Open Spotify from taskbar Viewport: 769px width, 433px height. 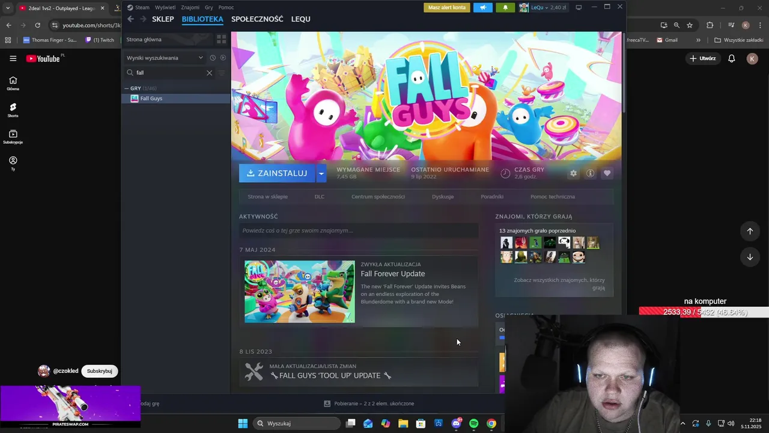(473, 423)
